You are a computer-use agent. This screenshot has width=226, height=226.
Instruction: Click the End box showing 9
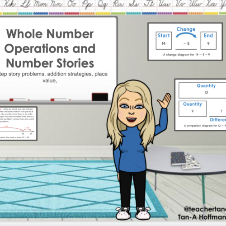coord(208,41)
